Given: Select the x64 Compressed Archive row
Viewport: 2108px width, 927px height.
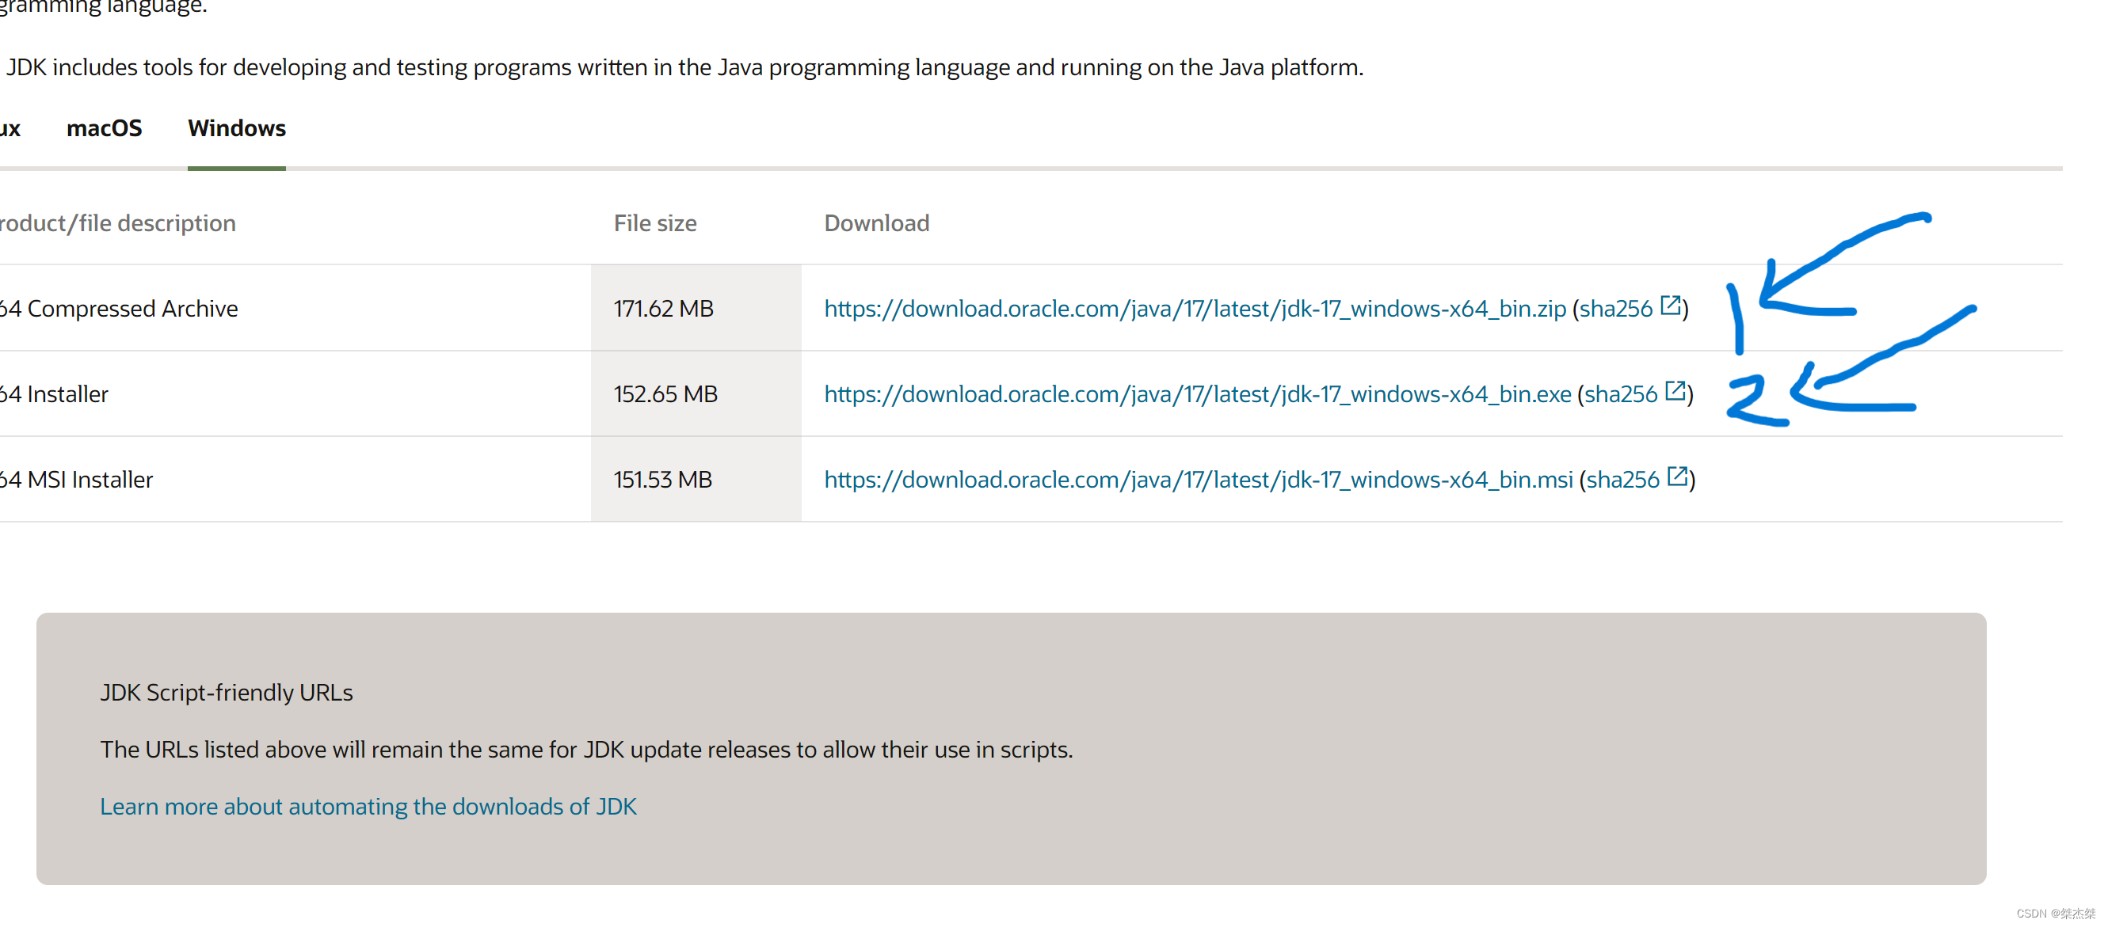Looking at the screenshot, I should pyautogui.click(x=120, y=309).
